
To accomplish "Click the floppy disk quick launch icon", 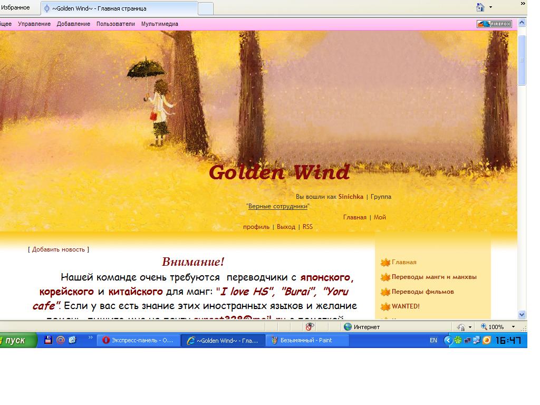I will point(48,340).
